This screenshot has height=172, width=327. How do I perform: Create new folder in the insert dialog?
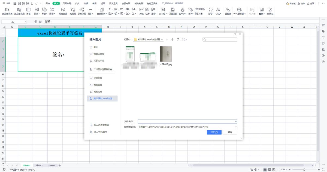click(x=178, y=39)
